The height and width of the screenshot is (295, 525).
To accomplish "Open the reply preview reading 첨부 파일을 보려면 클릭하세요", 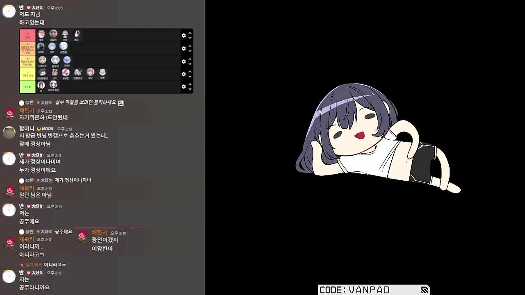I will [85, 103].
